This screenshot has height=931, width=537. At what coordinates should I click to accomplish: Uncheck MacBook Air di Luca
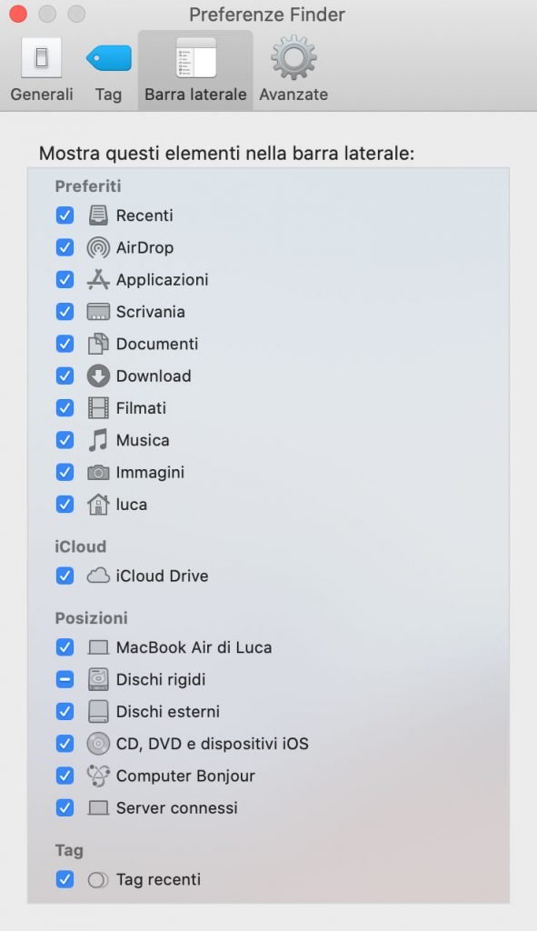coord(65,647)
